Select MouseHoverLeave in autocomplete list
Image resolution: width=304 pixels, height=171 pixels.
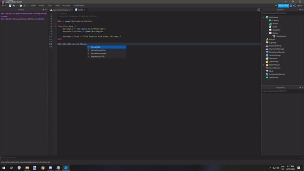(x=106, y=53)
